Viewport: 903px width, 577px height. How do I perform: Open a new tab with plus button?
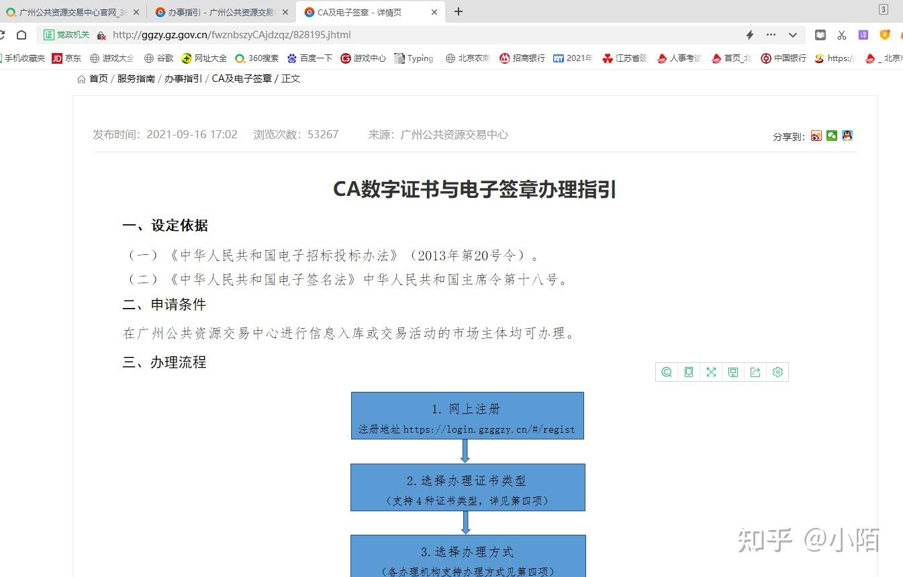[x=459, y=11]
